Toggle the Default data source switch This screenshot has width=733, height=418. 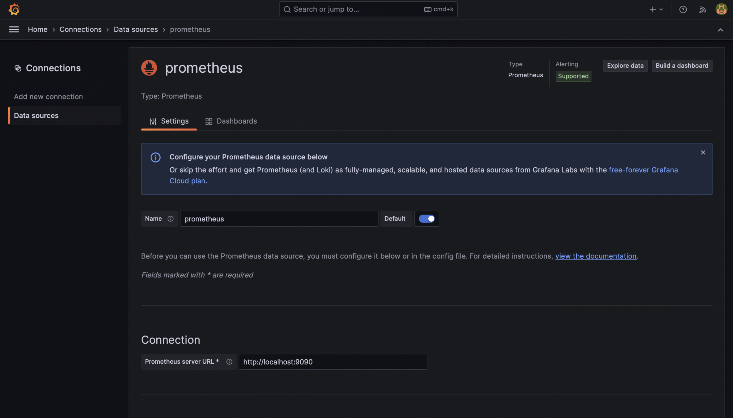426,219
